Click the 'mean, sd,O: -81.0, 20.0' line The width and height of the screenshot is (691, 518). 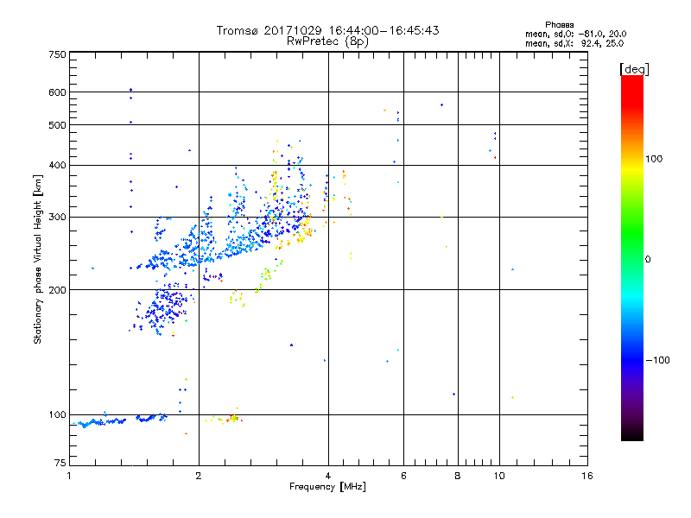[575, 34]
